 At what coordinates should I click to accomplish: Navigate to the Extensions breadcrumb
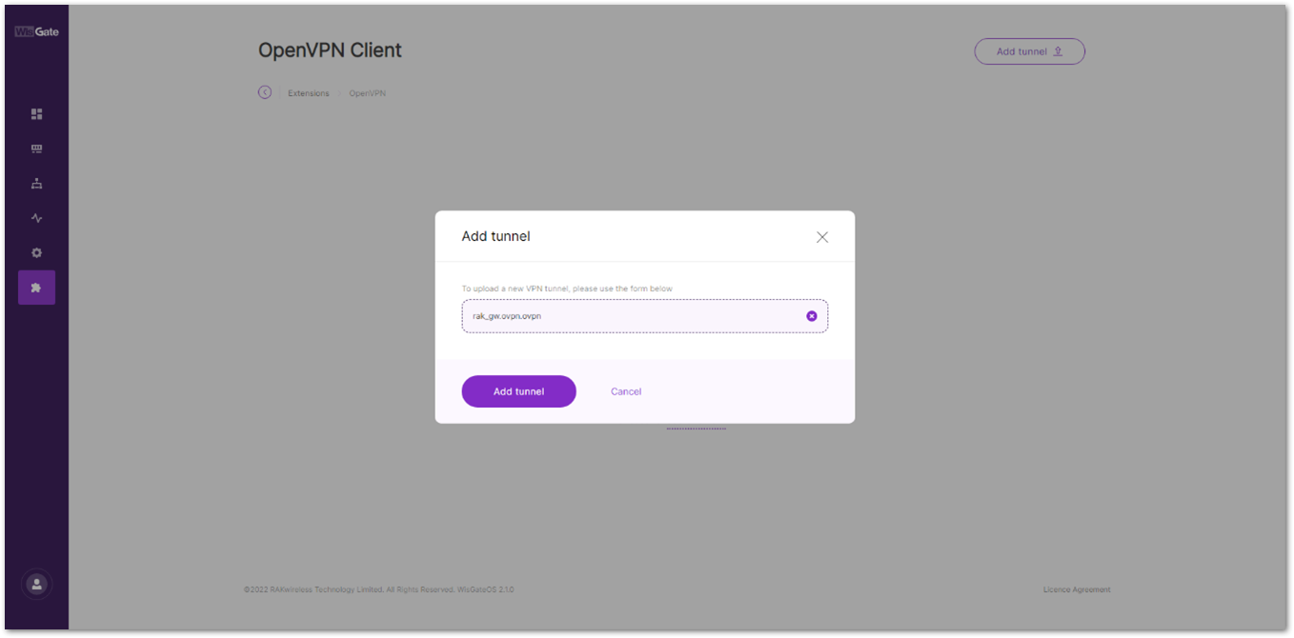(308, 93)
